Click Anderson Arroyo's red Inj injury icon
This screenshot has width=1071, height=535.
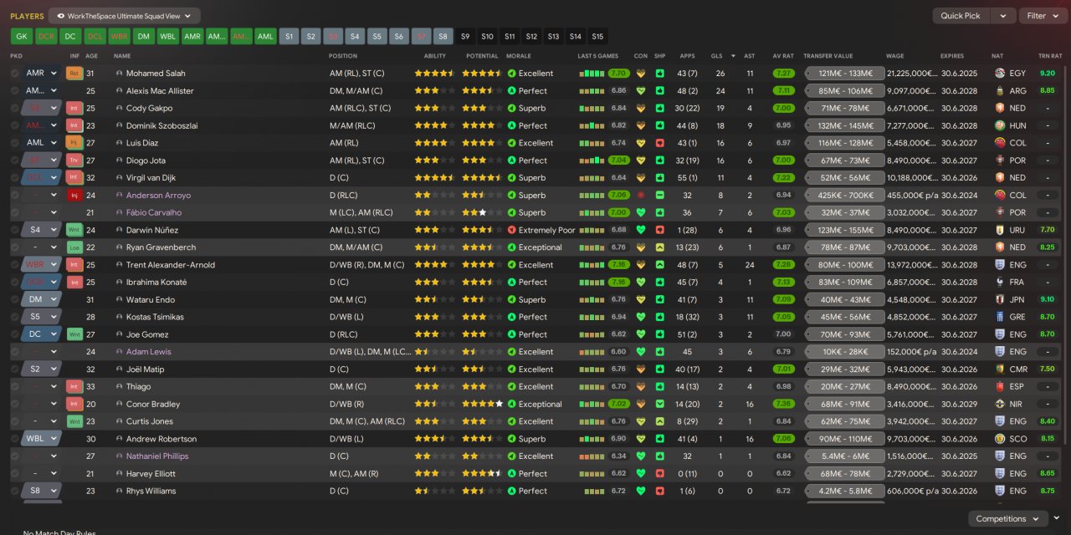(x=74, y=196)
